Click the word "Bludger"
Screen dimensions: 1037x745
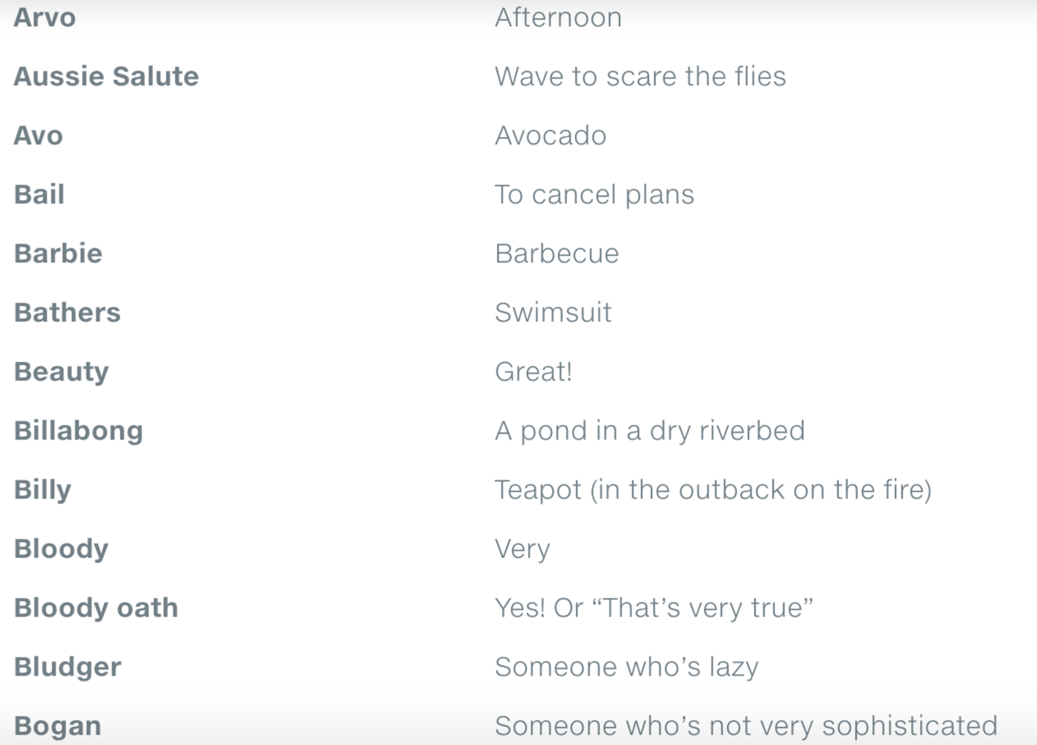coord(68,667)
